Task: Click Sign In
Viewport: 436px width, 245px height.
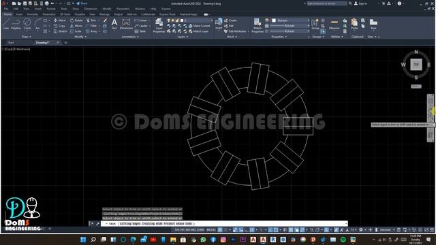Action: (x=360, y=3)
